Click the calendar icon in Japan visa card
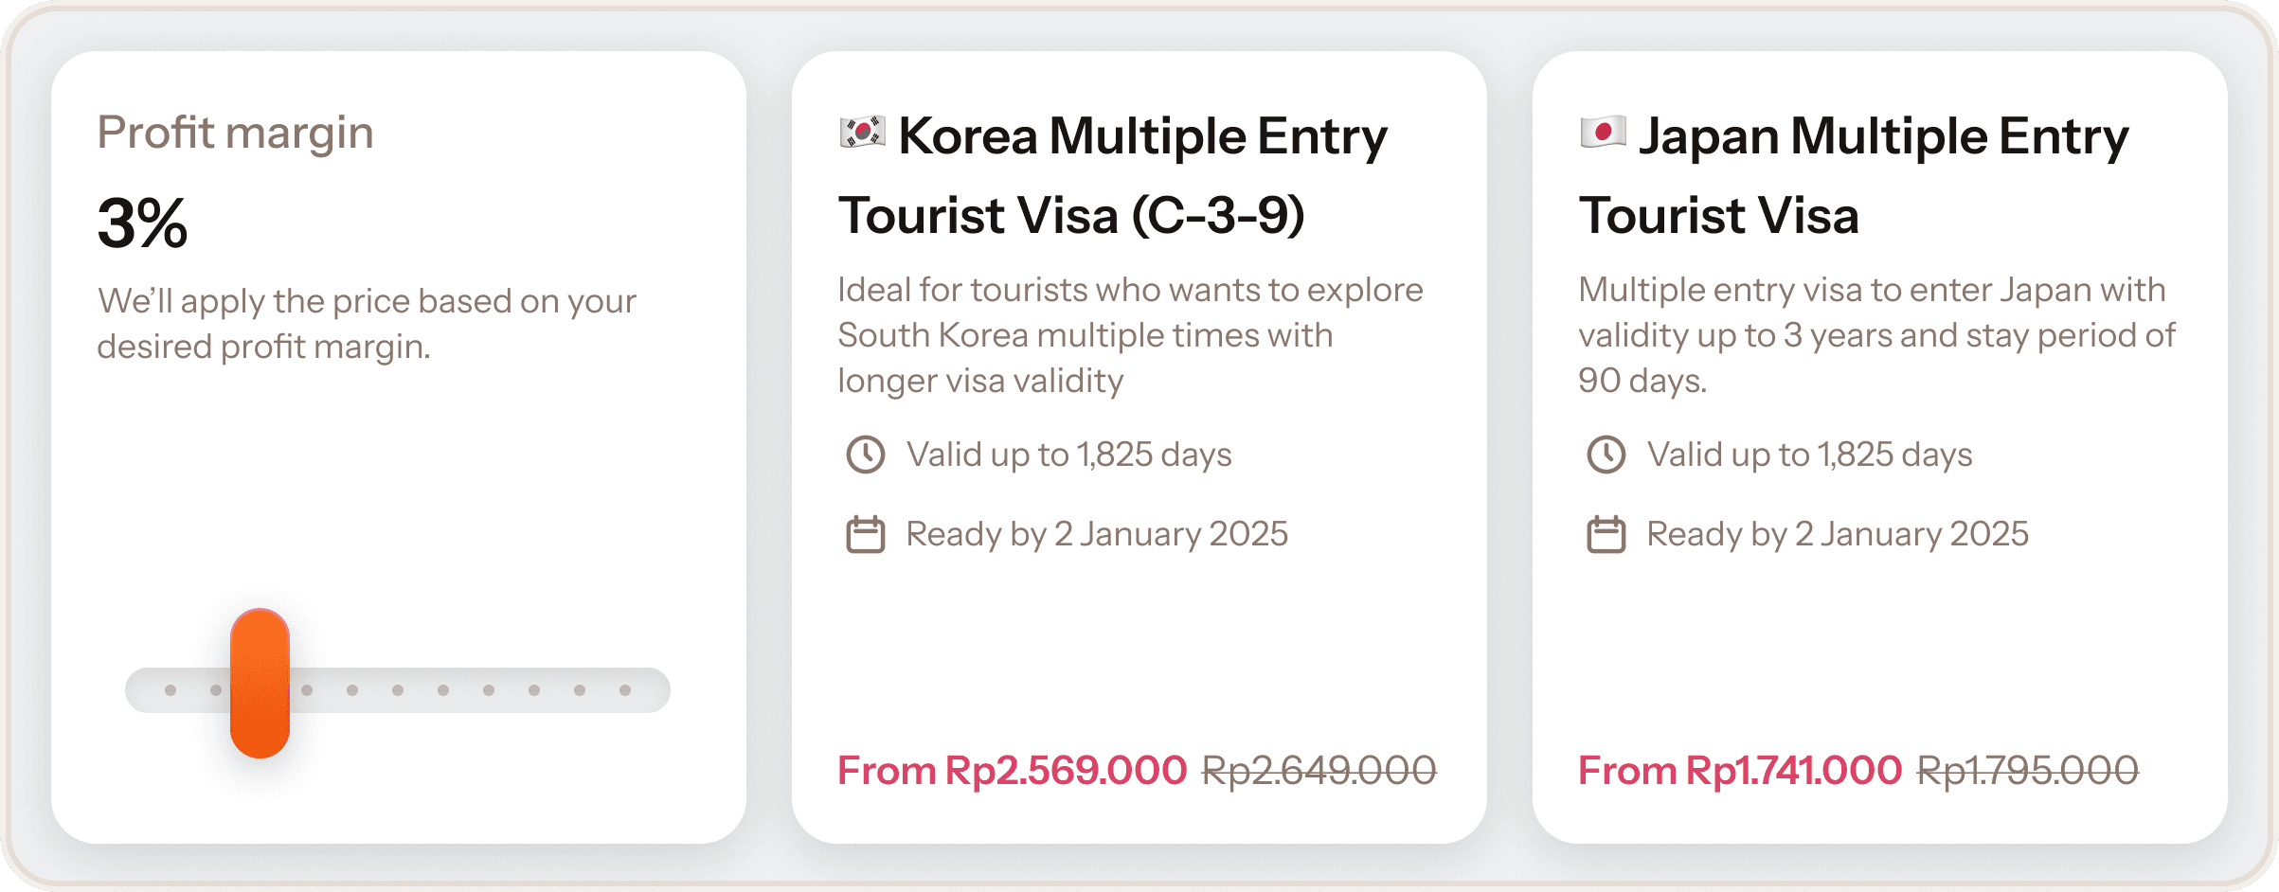The height and width of the screenshot is (892, 2279). pos(1606,534)
